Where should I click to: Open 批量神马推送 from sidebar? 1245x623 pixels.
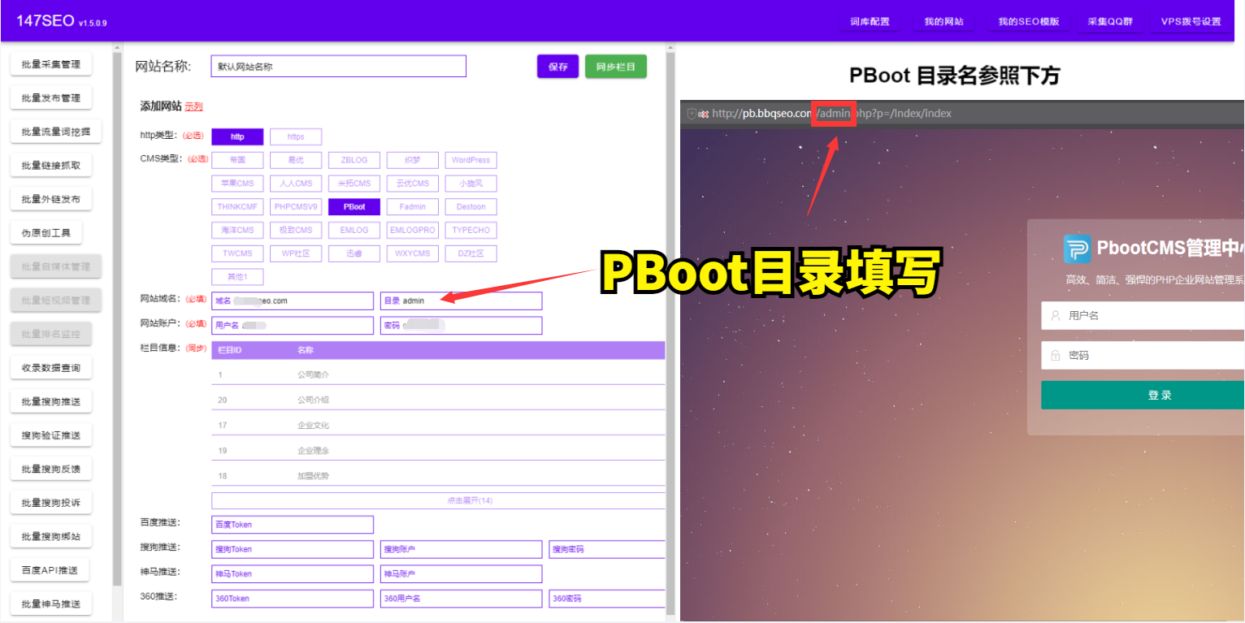[51, 604]
